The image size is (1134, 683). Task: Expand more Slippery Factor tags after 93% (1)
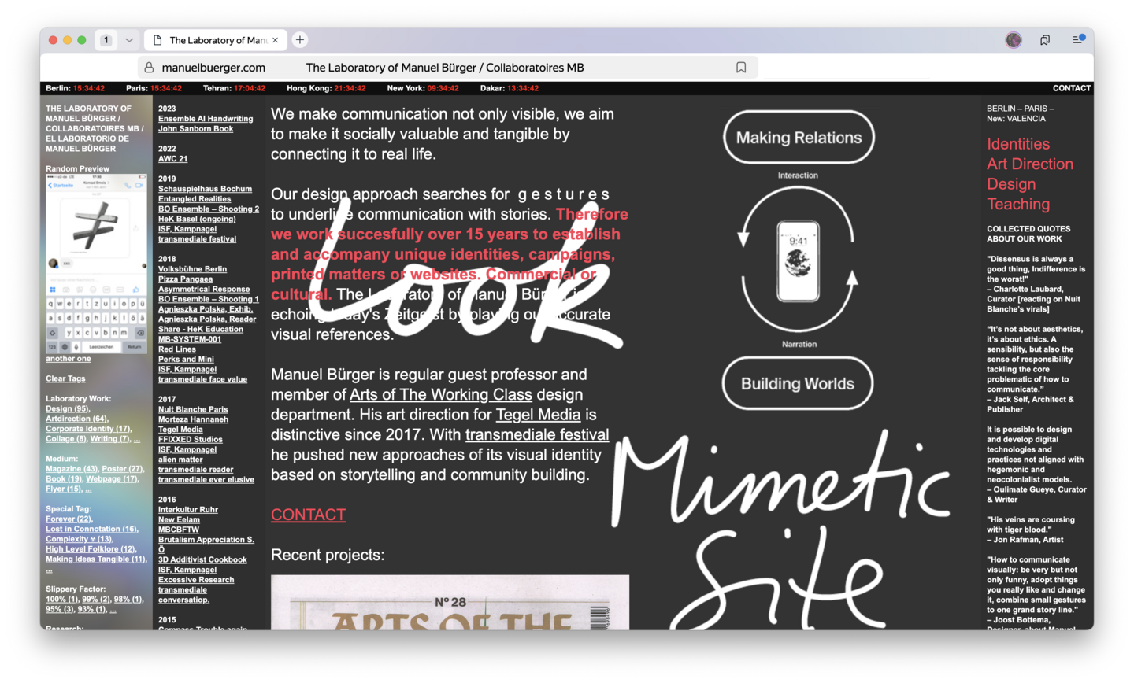tap(113, 610)
